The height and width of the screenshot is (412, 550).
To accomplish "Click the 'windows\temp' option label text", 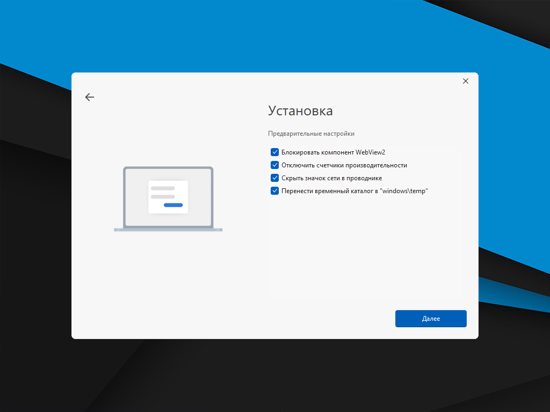I will coord(354,191).
